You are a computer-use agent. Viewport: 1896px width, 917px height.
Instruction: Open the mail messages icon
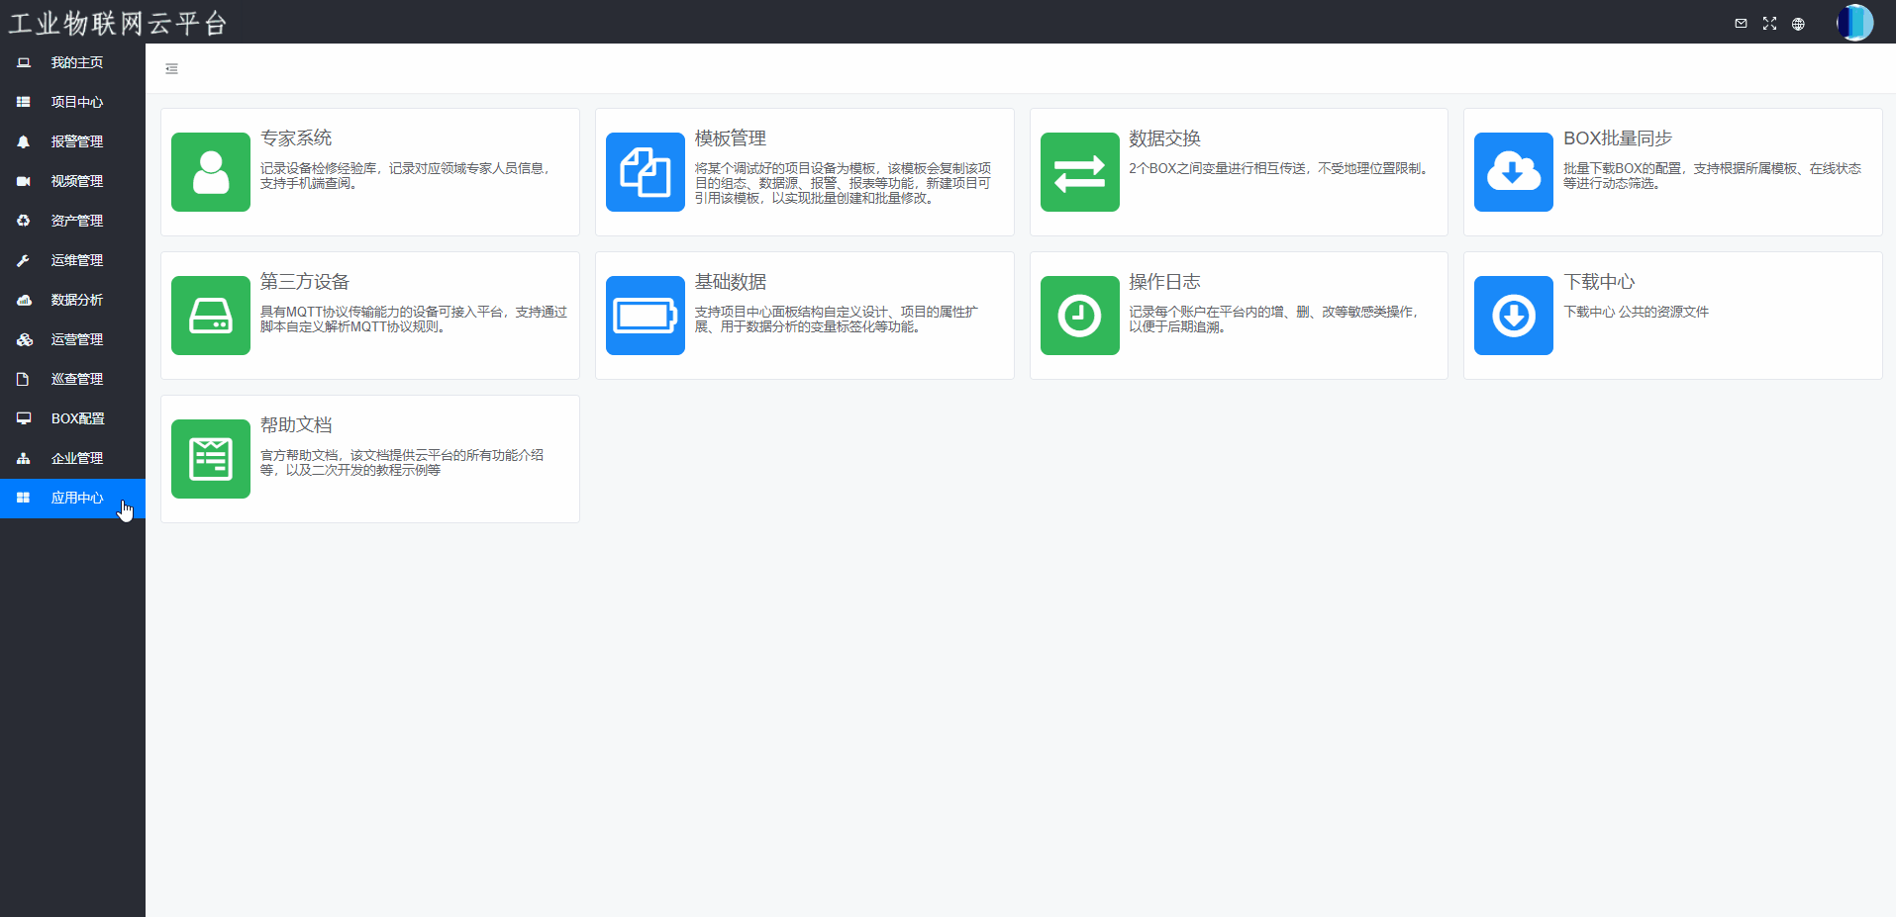coord(1741,24)
